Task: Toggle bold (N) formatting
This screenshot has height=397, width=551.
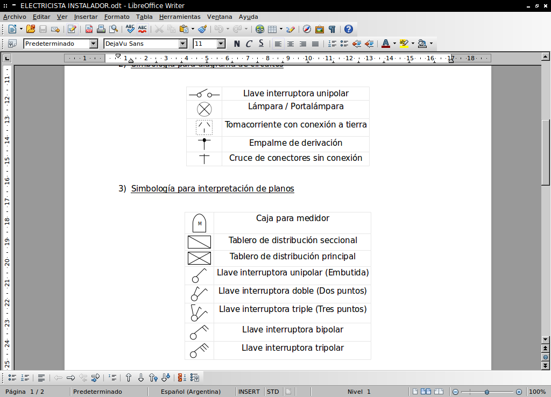Action: pyautogui.click(x=237, y=44)
